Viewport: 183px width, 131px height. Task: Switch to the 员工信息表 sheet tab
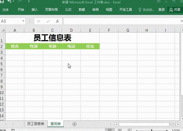[x=36, y=124]
